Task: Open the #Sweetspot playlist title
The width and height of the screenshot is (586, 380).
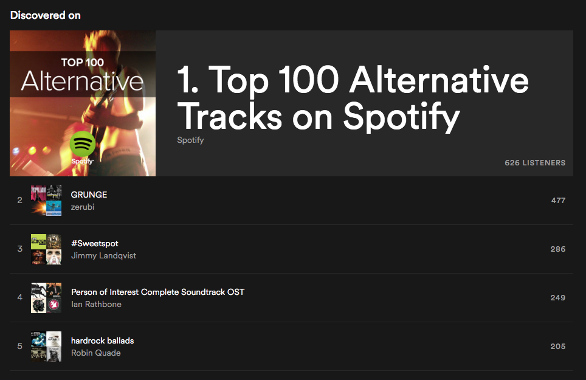Action: pyautogui.click(x=95, y=243)
